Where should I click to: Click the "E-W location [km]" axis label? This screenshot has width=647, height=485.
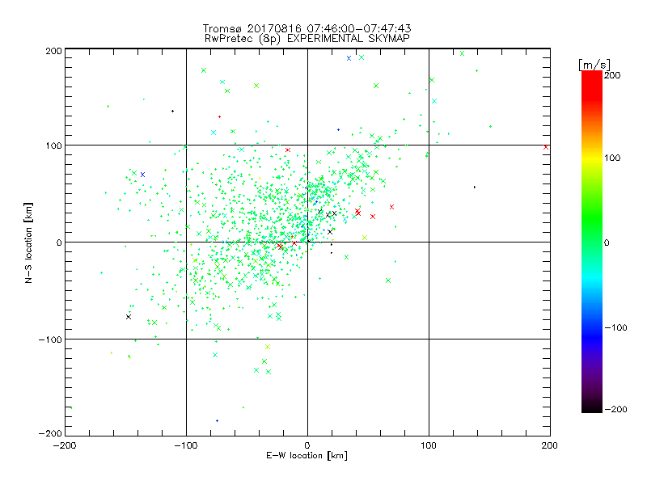click(307, 455)
